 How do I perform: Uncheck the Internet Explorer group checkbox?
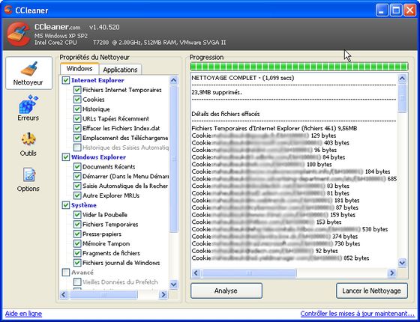tap(66, 80)
